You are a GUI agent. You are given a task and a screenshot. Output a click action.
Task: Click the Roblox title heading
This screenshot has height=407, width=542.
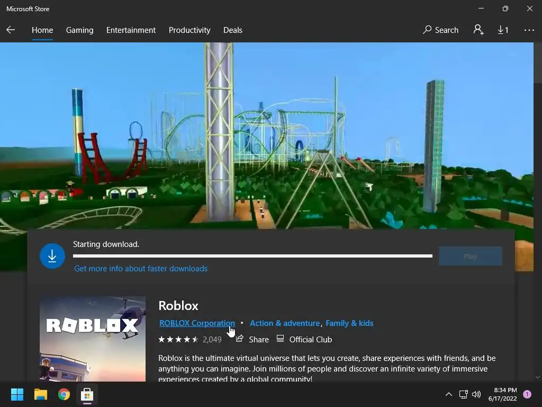178,306
